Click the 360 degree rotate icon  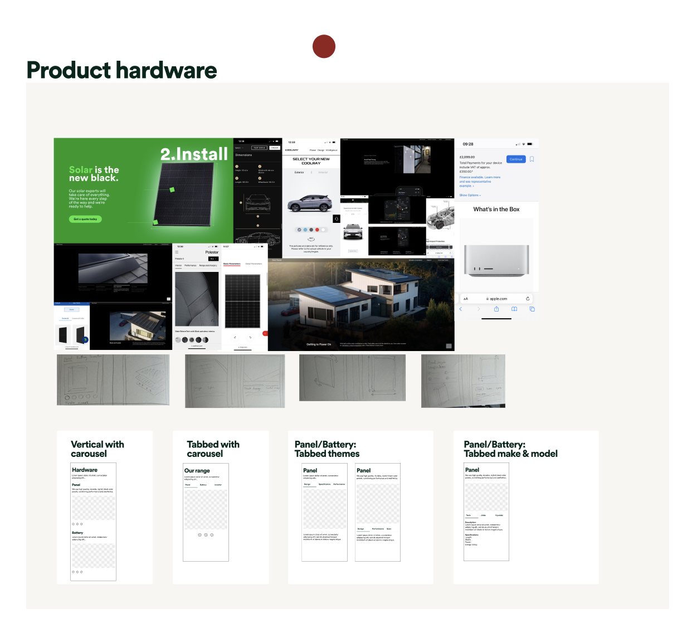click(311, 239)
